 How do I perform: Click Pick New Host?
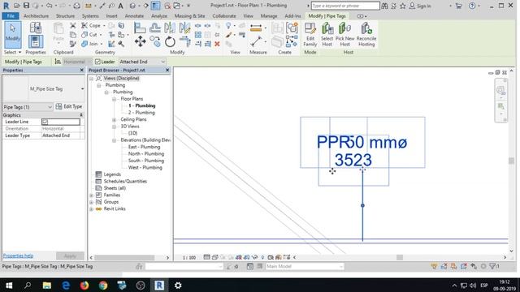click(344, 35)
